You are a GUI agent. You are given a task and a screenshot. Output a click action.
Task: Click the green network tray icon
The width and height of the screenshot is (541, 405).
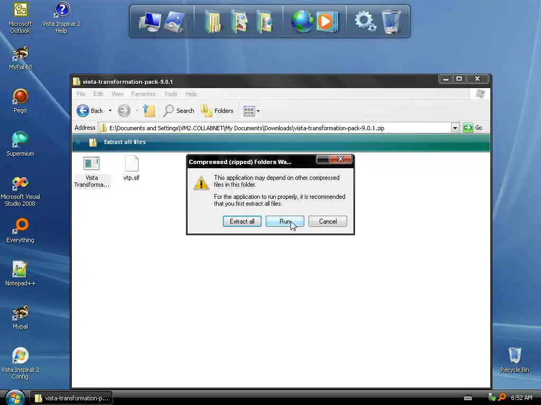click(x=492, y=398)
